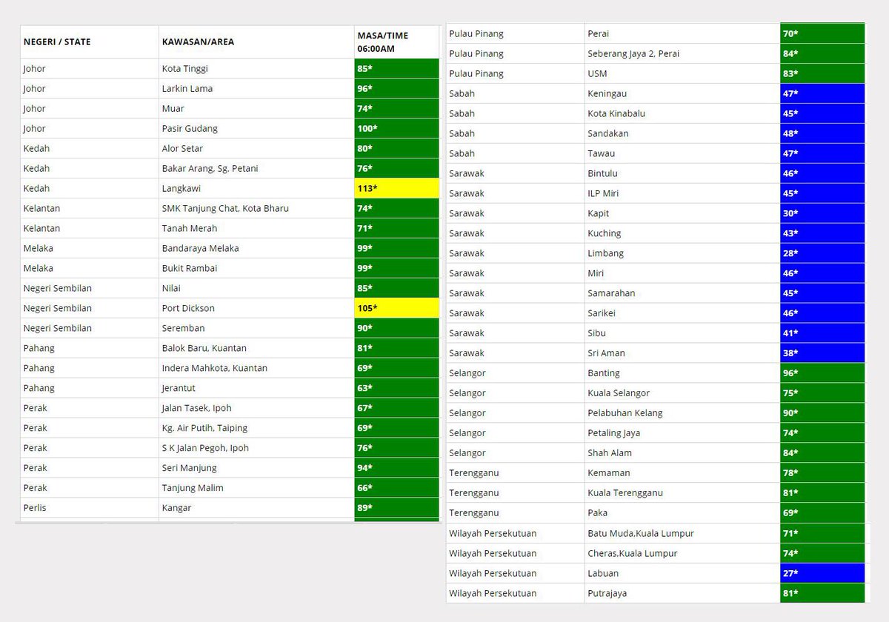
Task: Select the Putrajaya area cell
Action: (x=682, y=594)
